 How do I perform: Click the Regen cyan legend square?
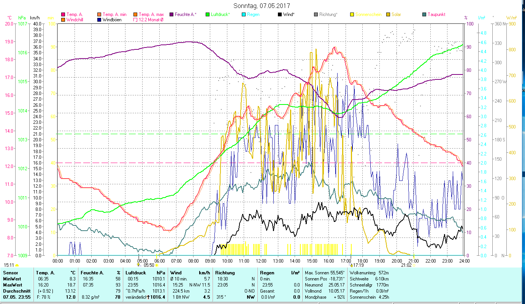[244, 14]
